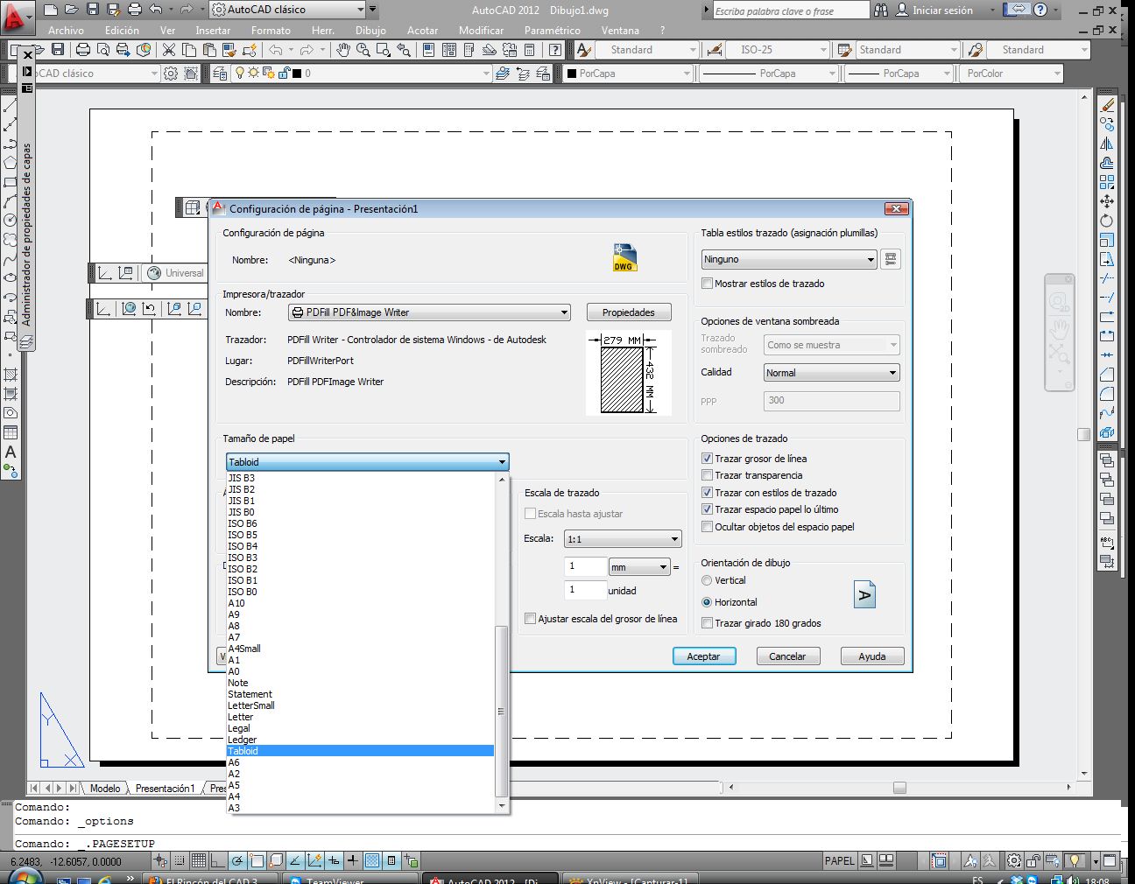Open the Formato menu
This screenshot has width=1135, height=884.
tap(271, 31)
